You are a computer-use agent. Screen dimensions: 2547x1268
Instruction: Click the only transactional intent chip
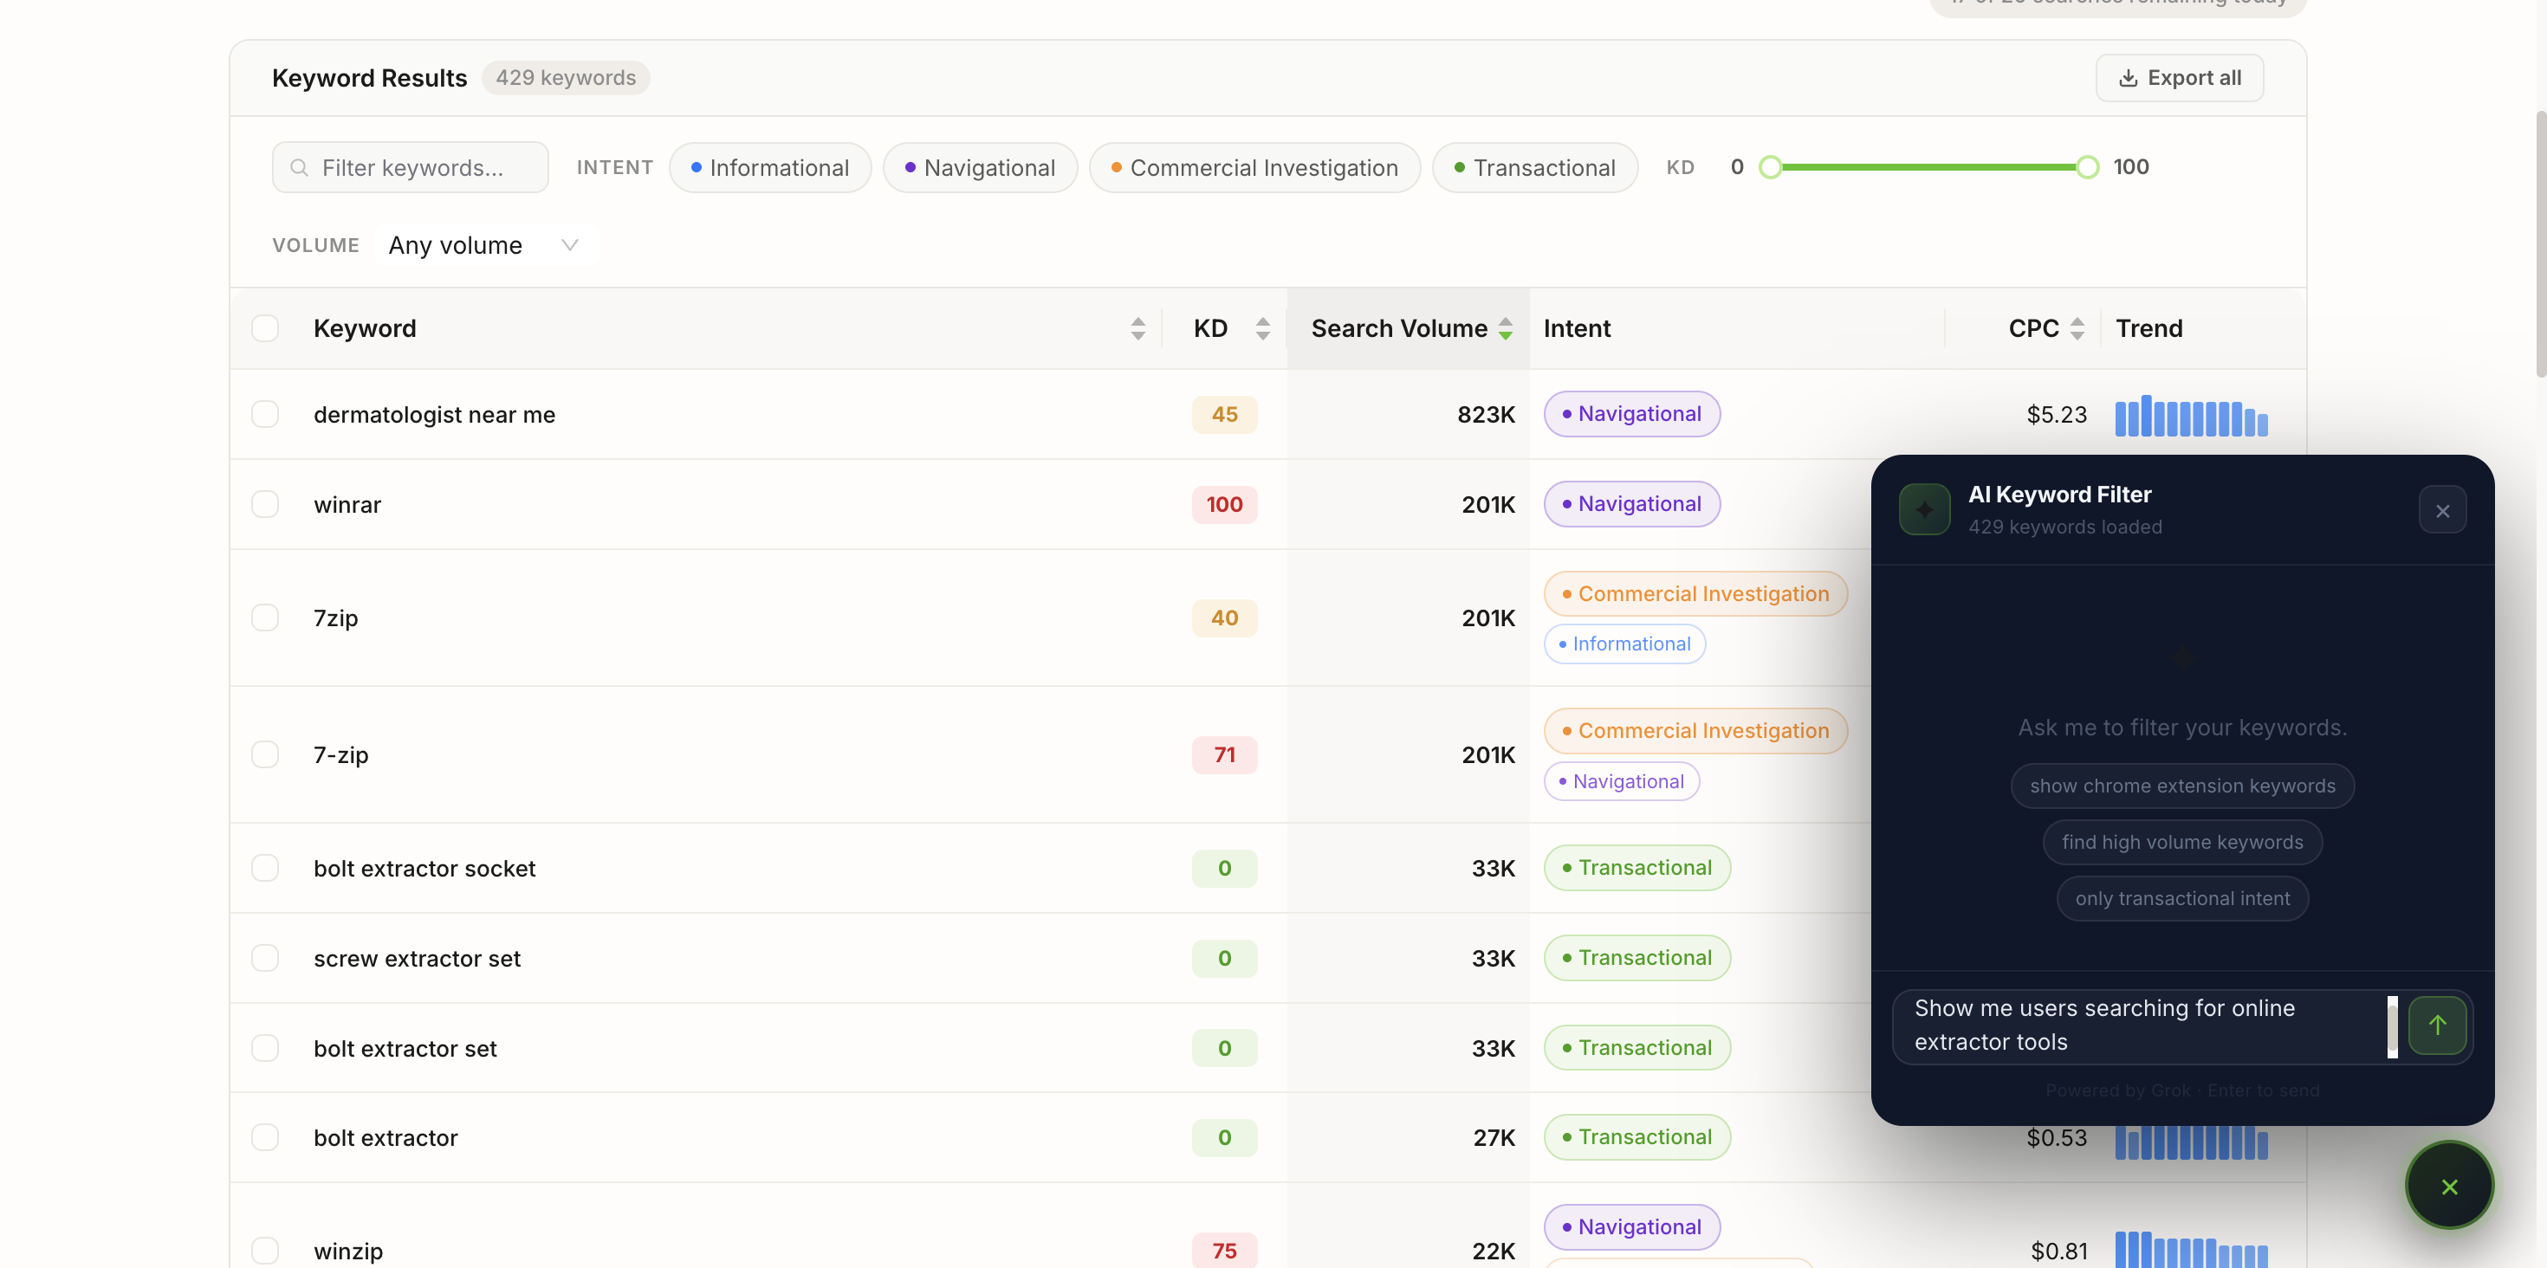pyautogui.click(x=2182, y=897)
